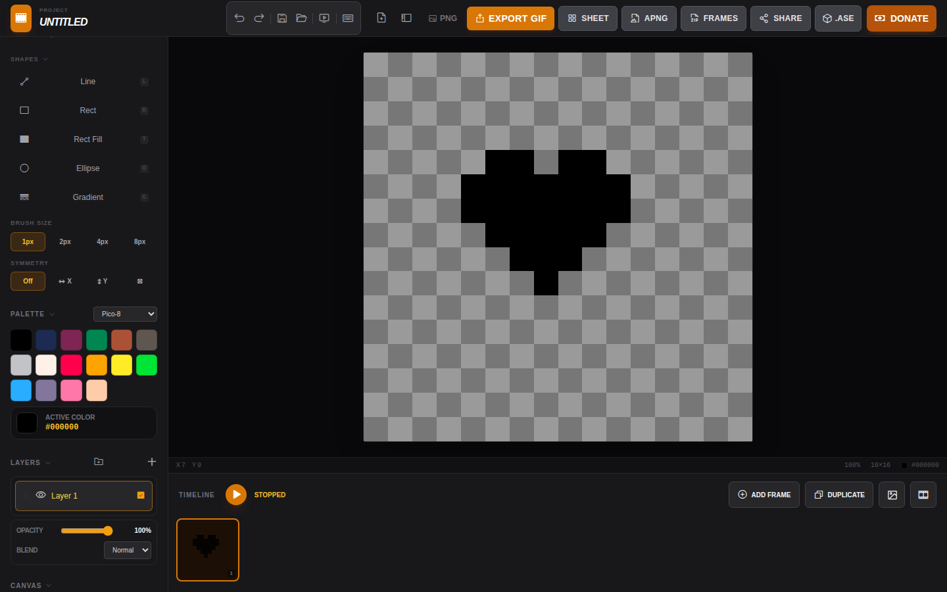Select the Rect shape tool

[84, 111]
